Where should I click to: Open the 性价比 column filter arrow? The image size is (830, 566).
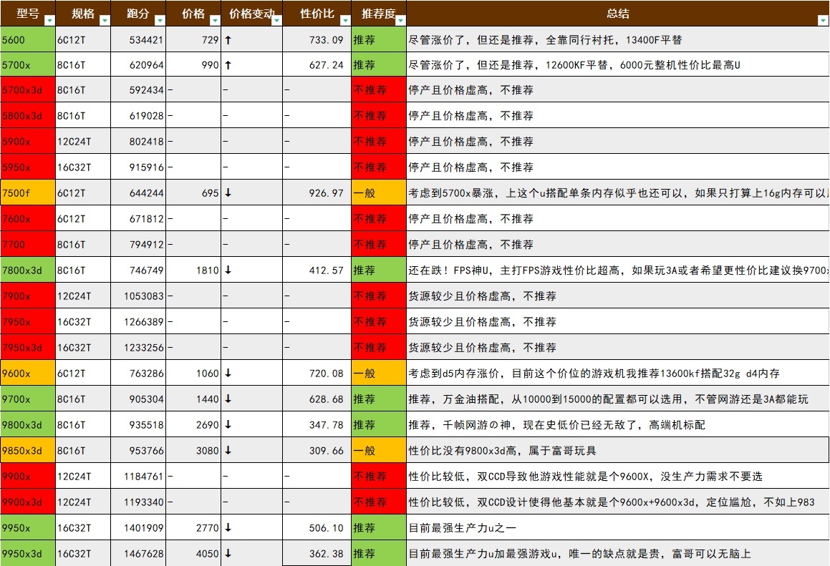click(344, 21)
